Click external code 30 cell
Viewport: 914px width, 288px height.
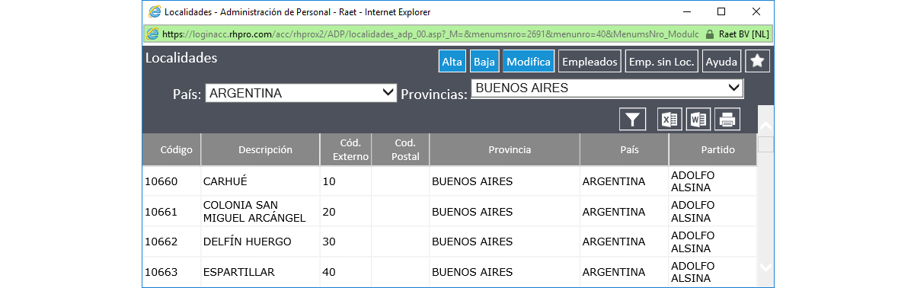click(x=345, y=242)
